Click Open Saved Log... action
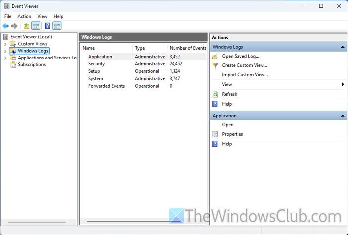Screen dimensions: 348x235 click(x=240, y=56)
